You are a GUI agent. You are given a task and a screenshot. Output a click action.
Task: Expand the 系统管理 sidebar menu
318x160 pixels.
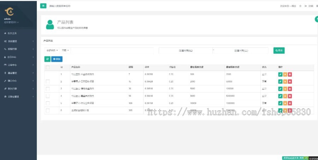[x=18, y=41]
